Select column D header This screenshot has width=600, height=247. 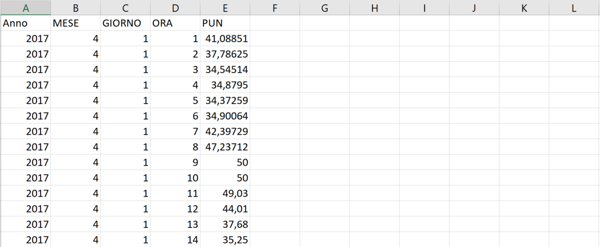point(175,7)
